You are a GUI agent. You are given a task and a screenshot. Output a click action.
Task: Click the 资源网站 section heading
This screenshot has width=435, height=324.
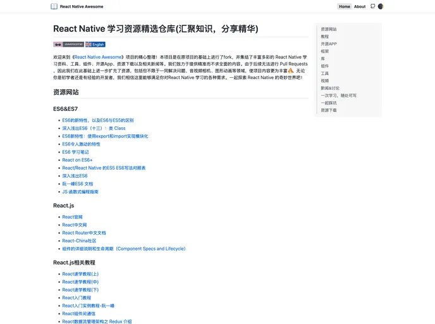66,92
